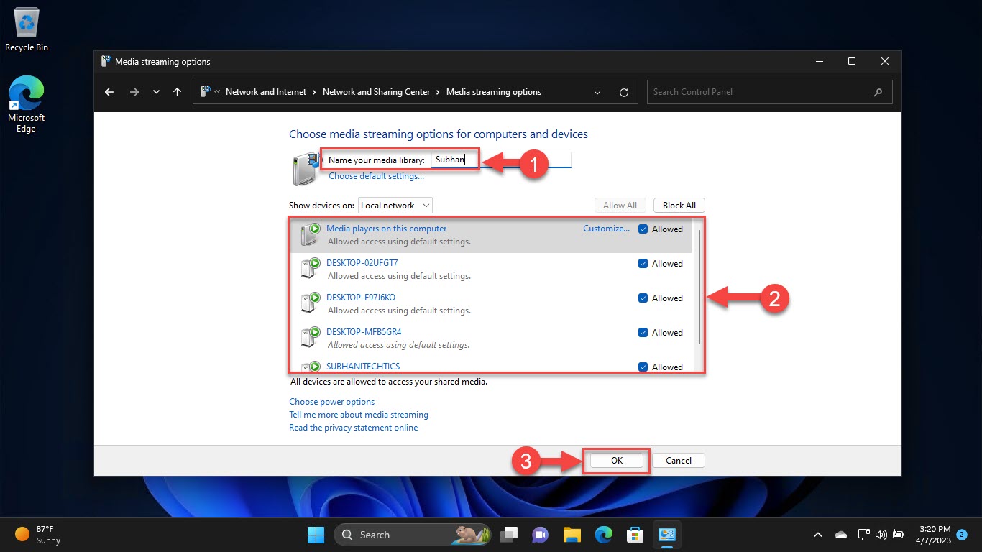
Task: Uncheck Allowed for Media players on this computer
Action: 643,229
